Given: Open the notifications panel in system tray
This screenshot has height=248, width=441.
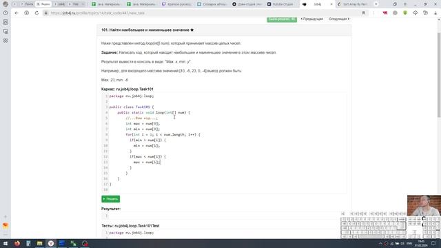Looking at the screenshot, I should [433, 243].
